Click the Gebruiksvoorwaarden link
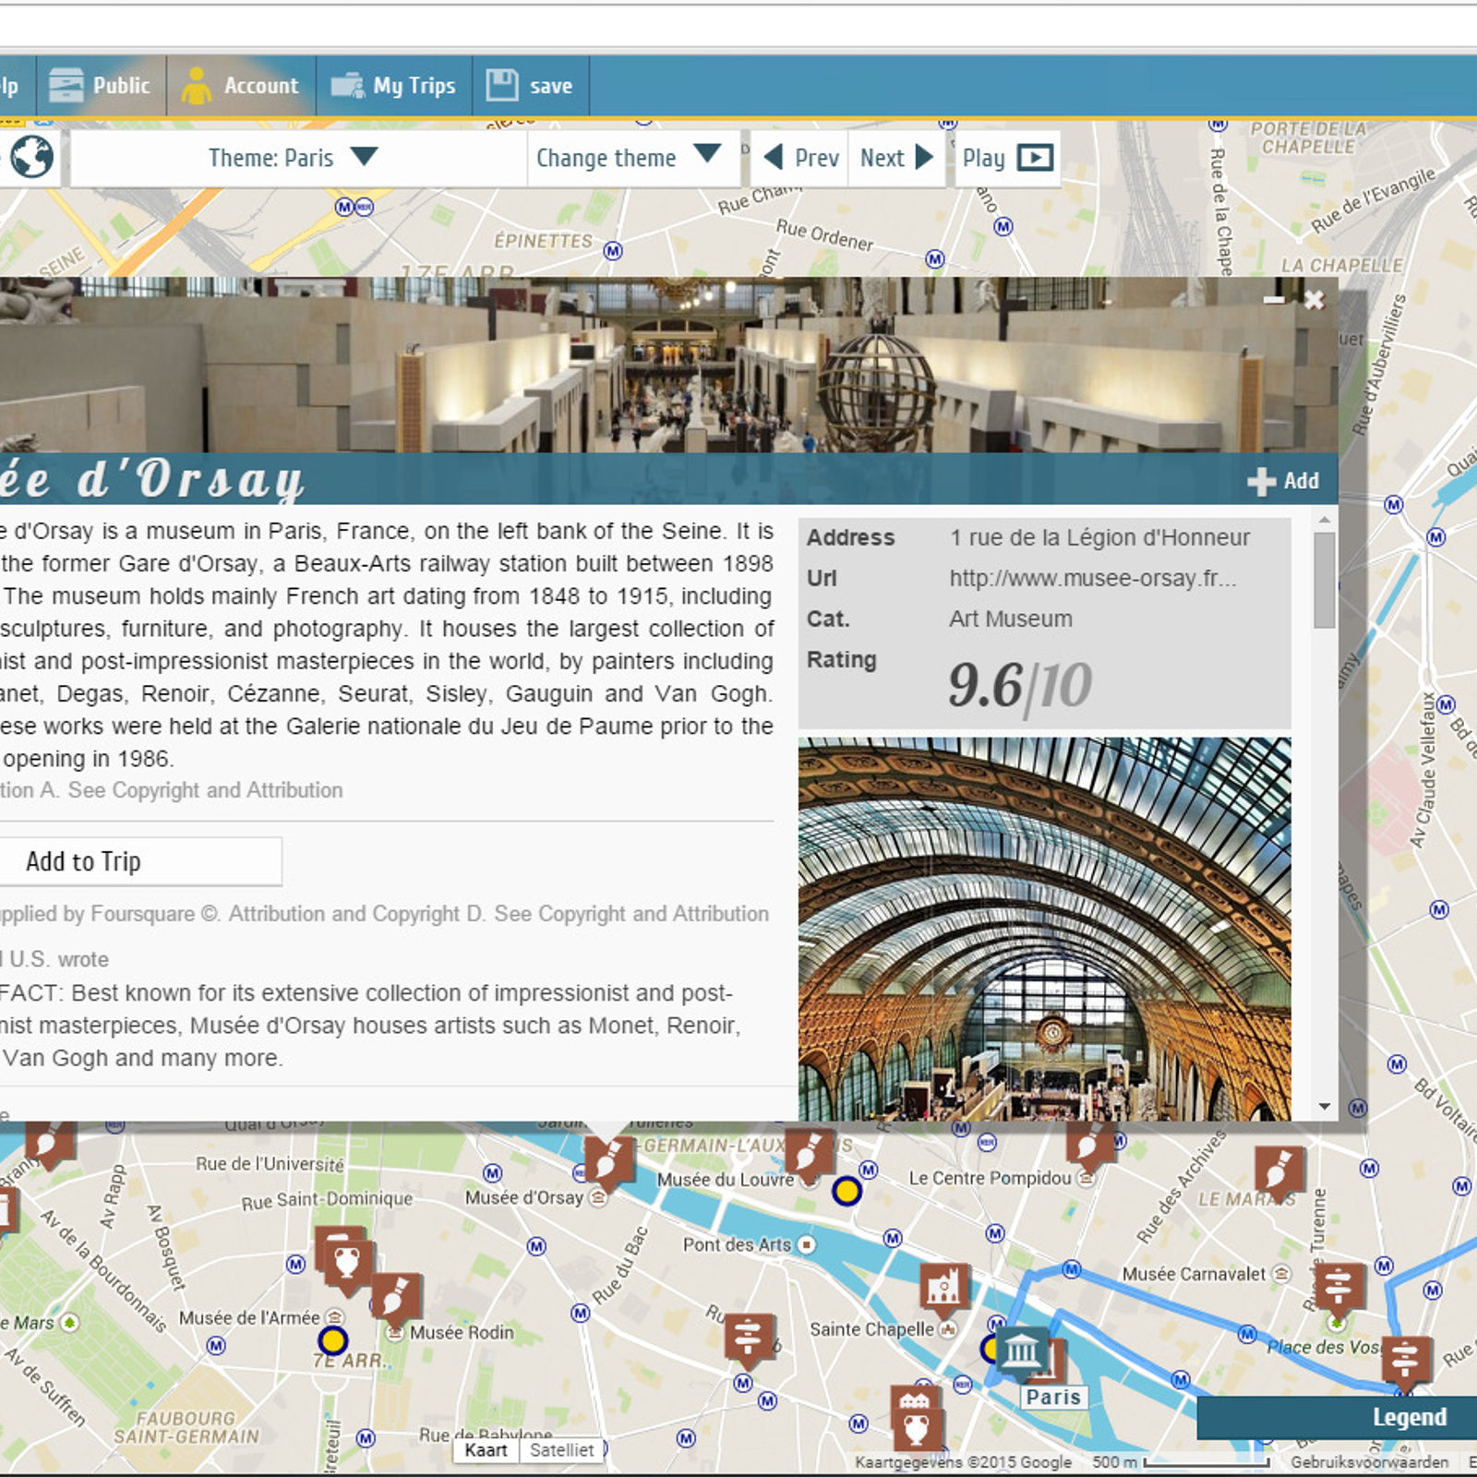 click(x=1369, y=1462)
